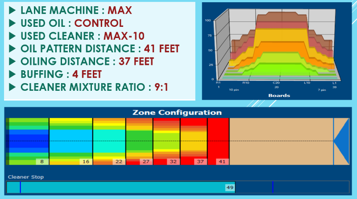Screen dimensions: 357x199
Task: Click the zone marker labeled 27
Action: (146, 161)
